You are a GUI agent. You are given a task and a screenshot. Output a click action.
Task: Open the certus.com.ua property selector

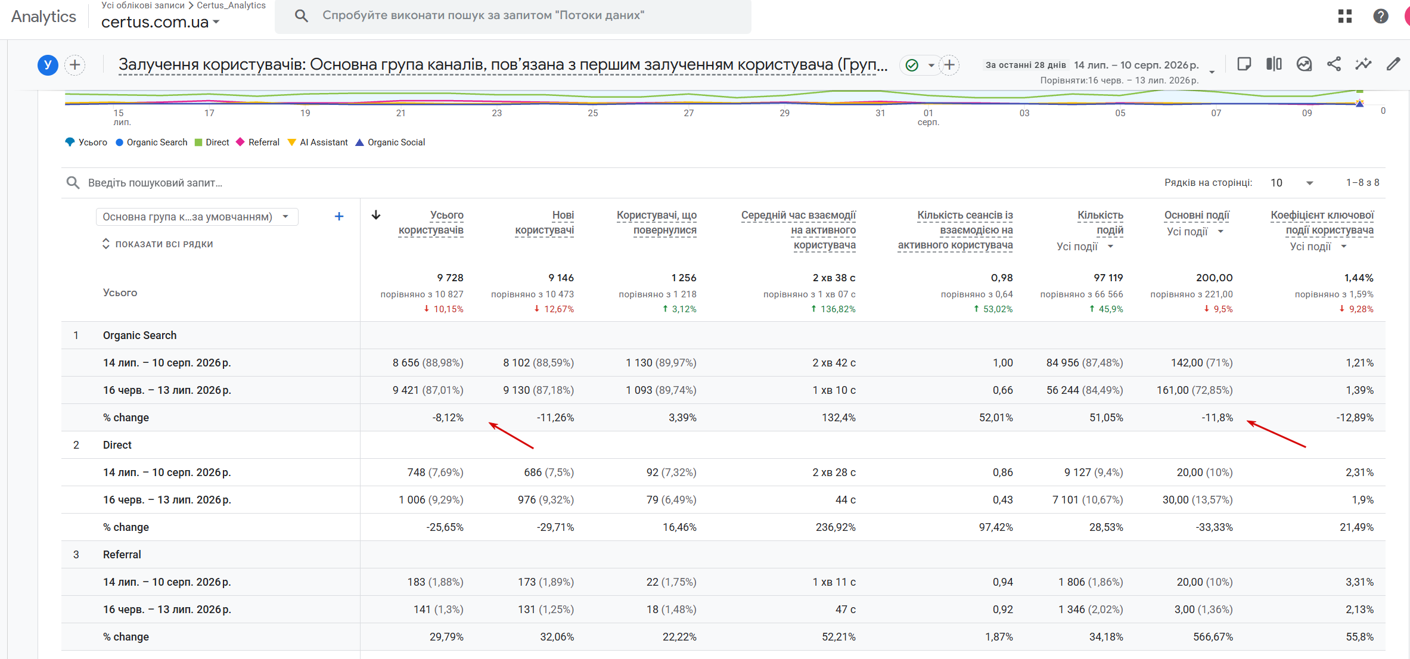(160, 23)
